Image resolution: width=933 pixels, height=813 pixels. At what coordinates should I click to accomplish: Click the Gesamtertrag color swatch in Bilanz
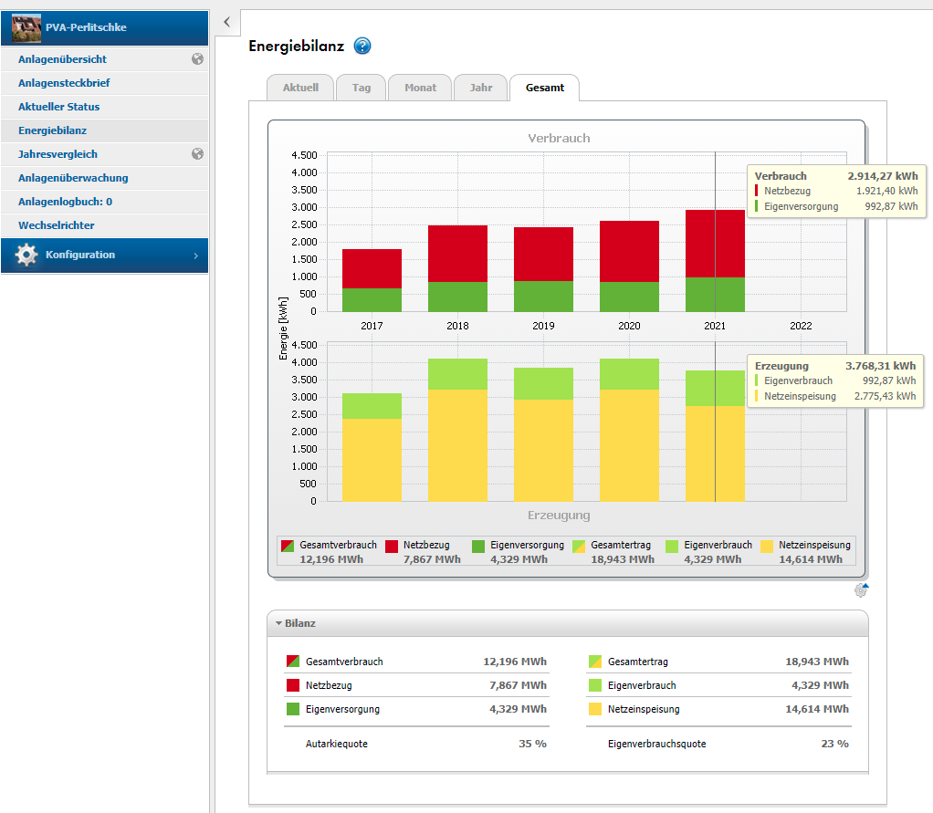594,662
